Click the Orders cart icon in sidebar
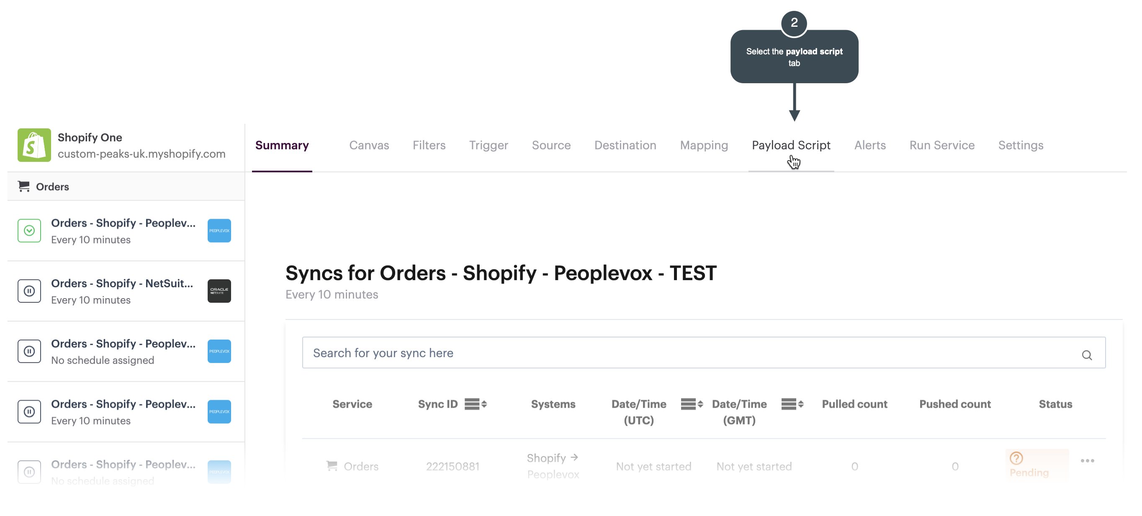1142x516 pixels. point(24,186)
